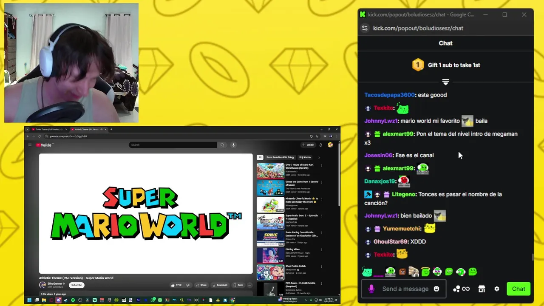The width and height of the screenshot is (544, 306).
Task: Click Download under the video
Action: pyautogui.click(x=220, y=285)
